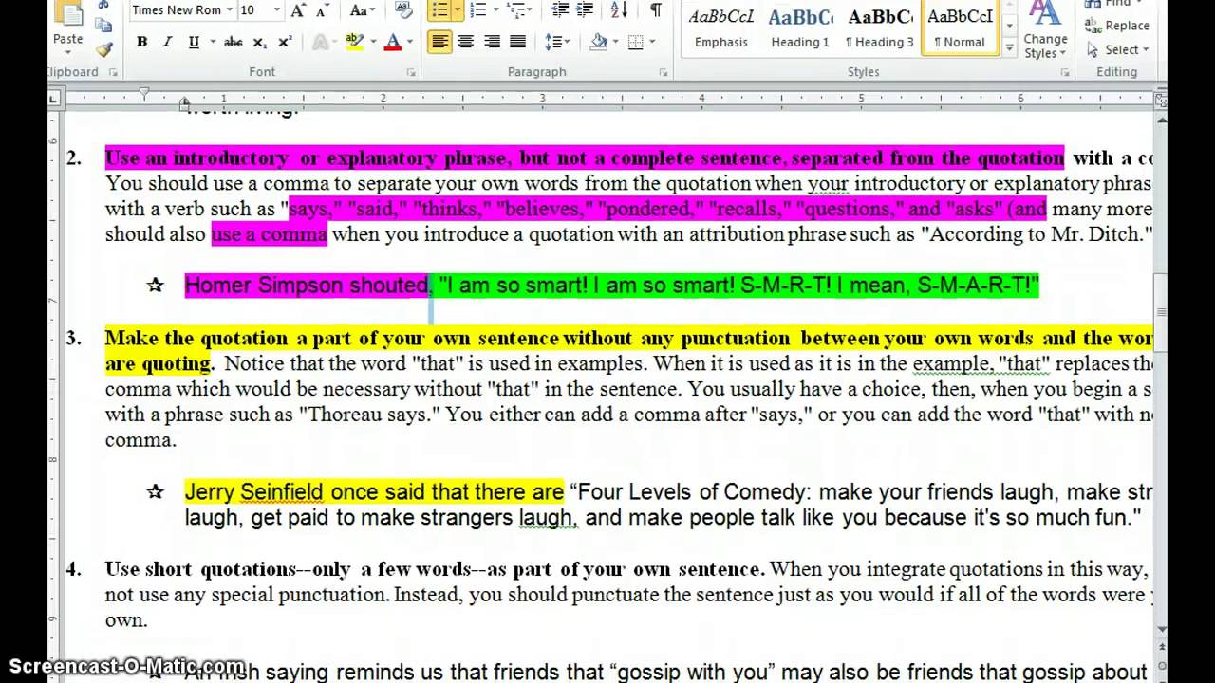This screenshot has width=1215, height=683.
Task: Select Align Text Left
Action: (439, 42)
